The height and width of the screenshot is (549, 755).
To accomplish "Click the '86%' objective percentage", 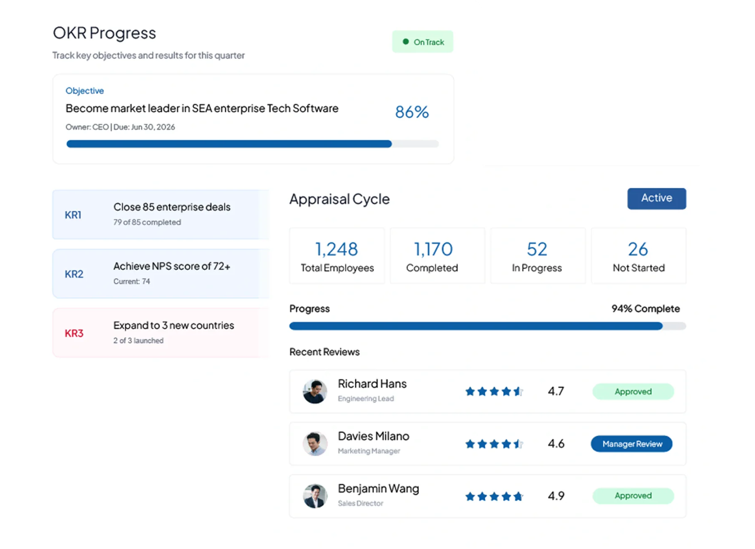I will click(x=412, y=112).
